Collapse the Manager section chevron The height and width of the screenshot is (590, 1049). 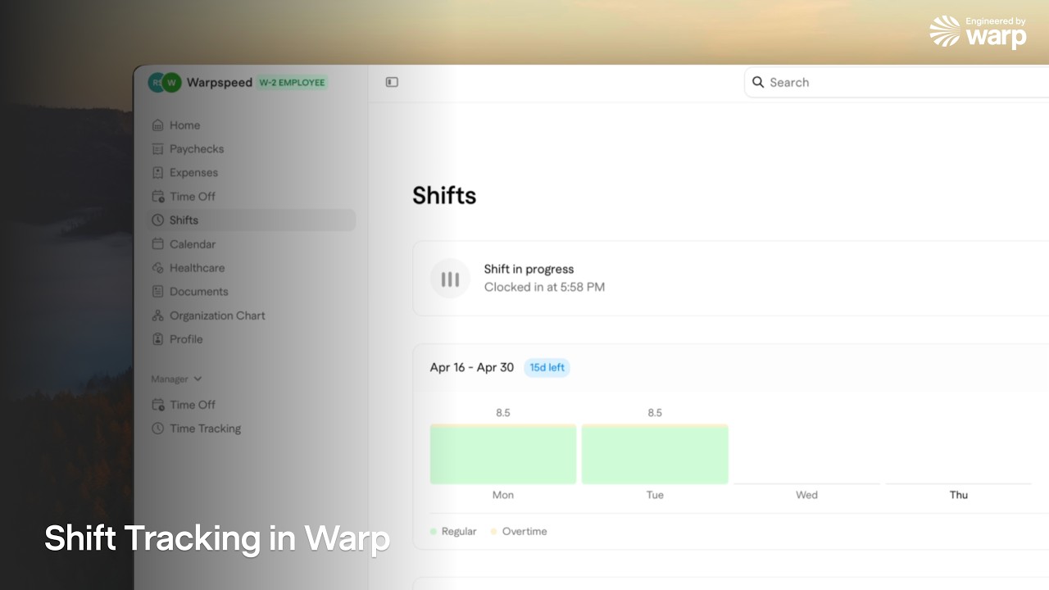[x=198, y=379]
